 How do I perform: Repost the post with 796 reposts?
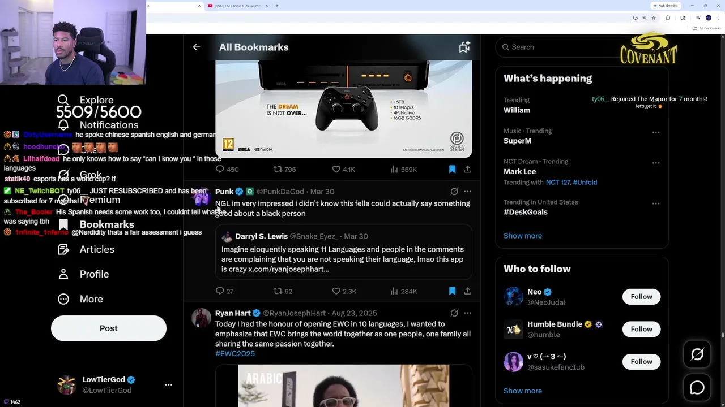coord(284,169)
